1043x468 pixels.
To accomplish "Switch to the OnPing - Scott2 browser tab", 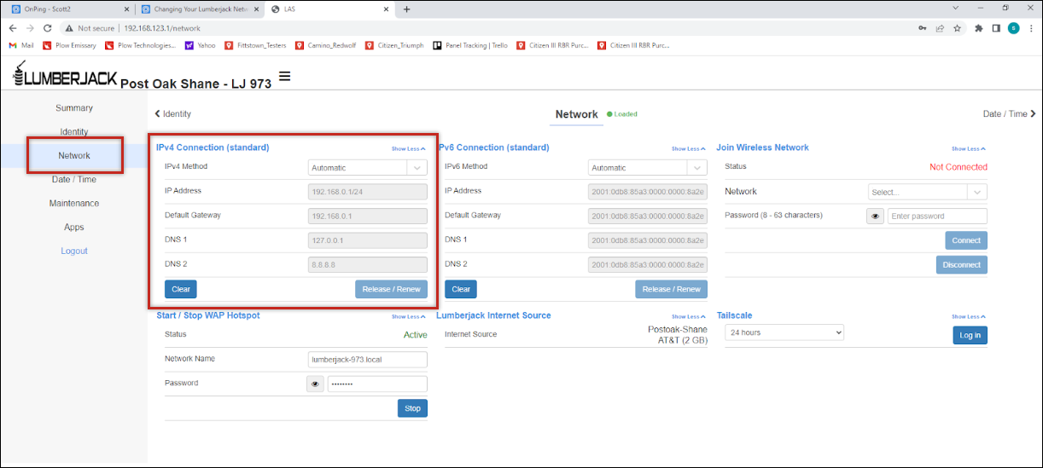I will point(68,9).
